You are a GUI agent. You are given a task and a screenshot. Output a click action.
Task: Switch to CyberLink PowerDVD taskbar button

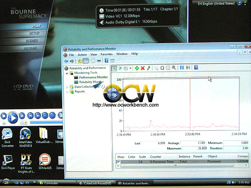coord(96,183)
